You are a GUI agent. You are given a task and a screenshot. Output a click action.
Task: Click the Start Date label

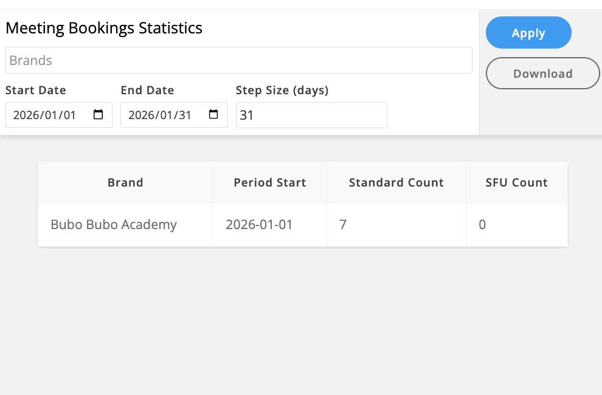[x=36, y=90]
